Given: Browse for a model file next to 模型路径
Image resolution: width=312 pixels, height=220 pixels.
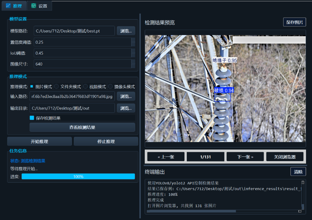Looking at the screenshot, I should click(x=126, y=30).
